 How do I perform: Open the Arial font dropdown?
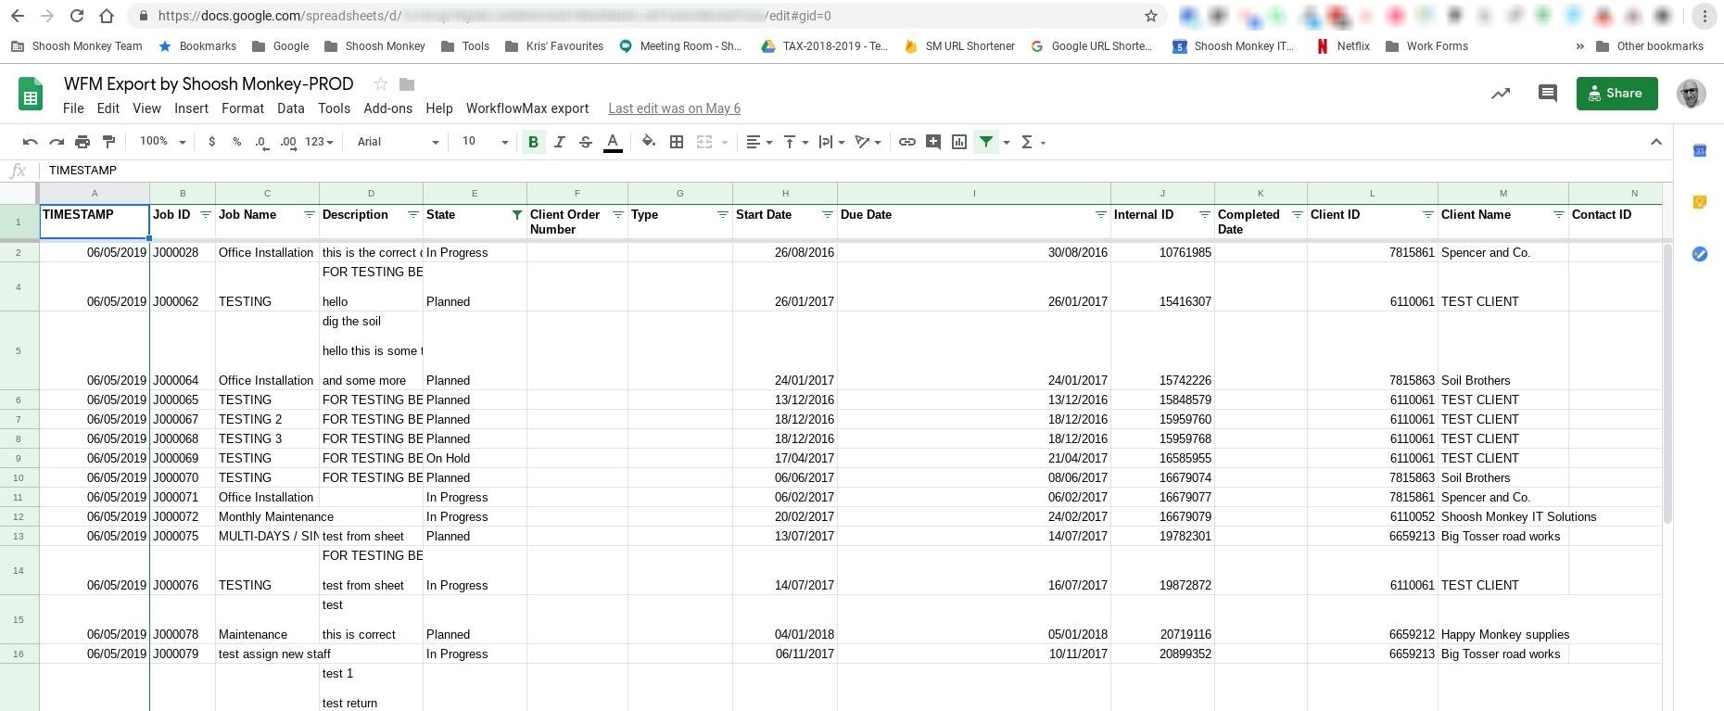tap(398, 142)
